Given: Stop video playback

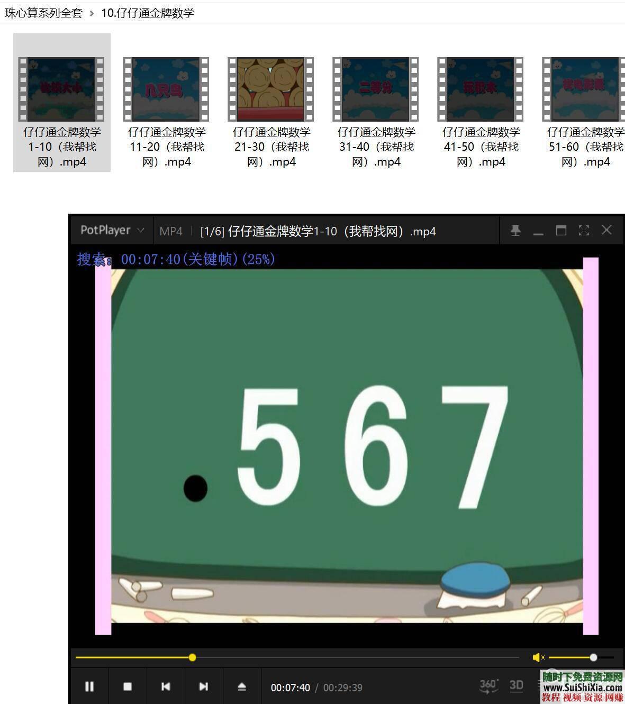Looking at the screenshot, I should click(128, 687).
